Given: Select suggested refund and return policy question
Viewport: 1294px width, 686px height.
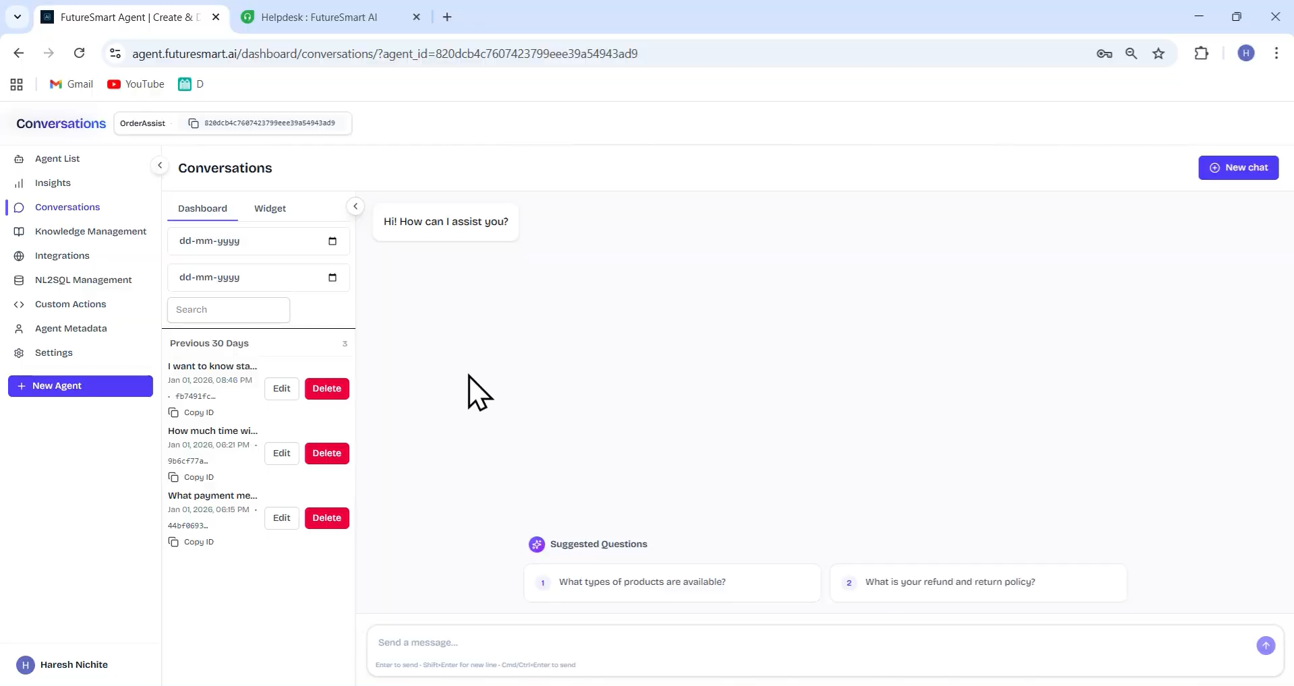Looking at the screenshot, I should point(978,582).
